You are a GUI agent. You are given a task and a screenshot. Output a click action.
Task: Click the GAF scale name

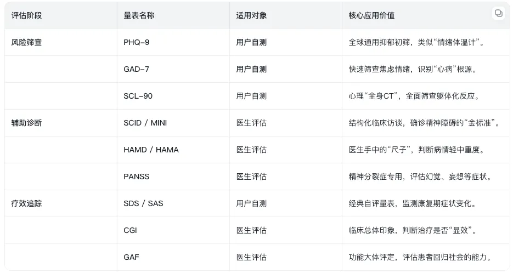pos(131,257)
